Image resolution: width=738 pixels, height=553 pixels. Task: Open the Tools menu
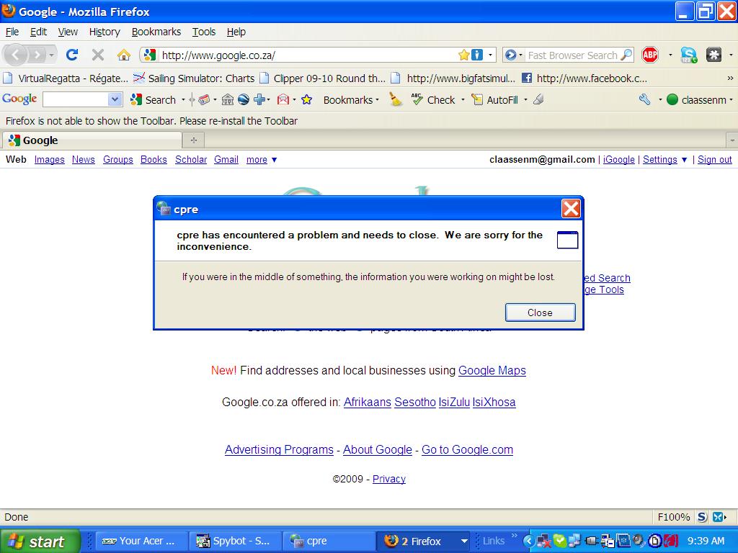pos(204,32)
